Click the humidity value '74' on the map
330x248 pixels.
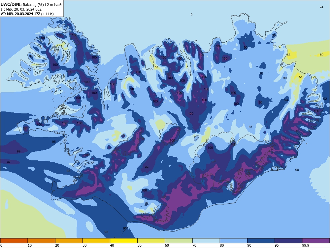pos(321,7)
